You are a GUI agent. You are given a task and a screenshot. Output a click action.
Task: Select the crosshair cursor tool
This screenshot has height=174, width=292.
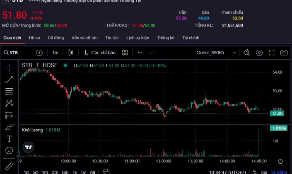pyautogui.click(x=10, y=68)
